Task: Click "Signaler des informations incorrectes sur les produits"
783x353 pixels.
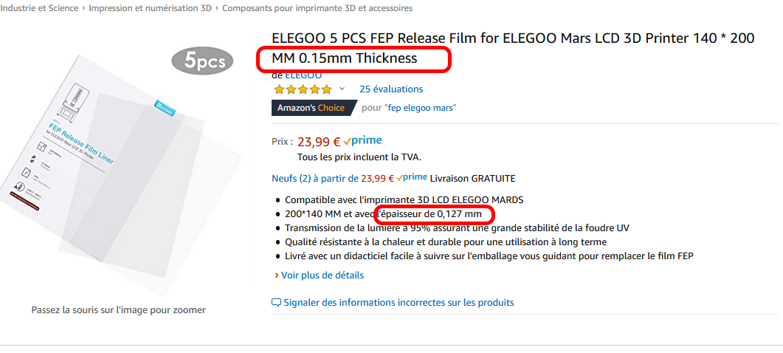Action: point(399,303)
